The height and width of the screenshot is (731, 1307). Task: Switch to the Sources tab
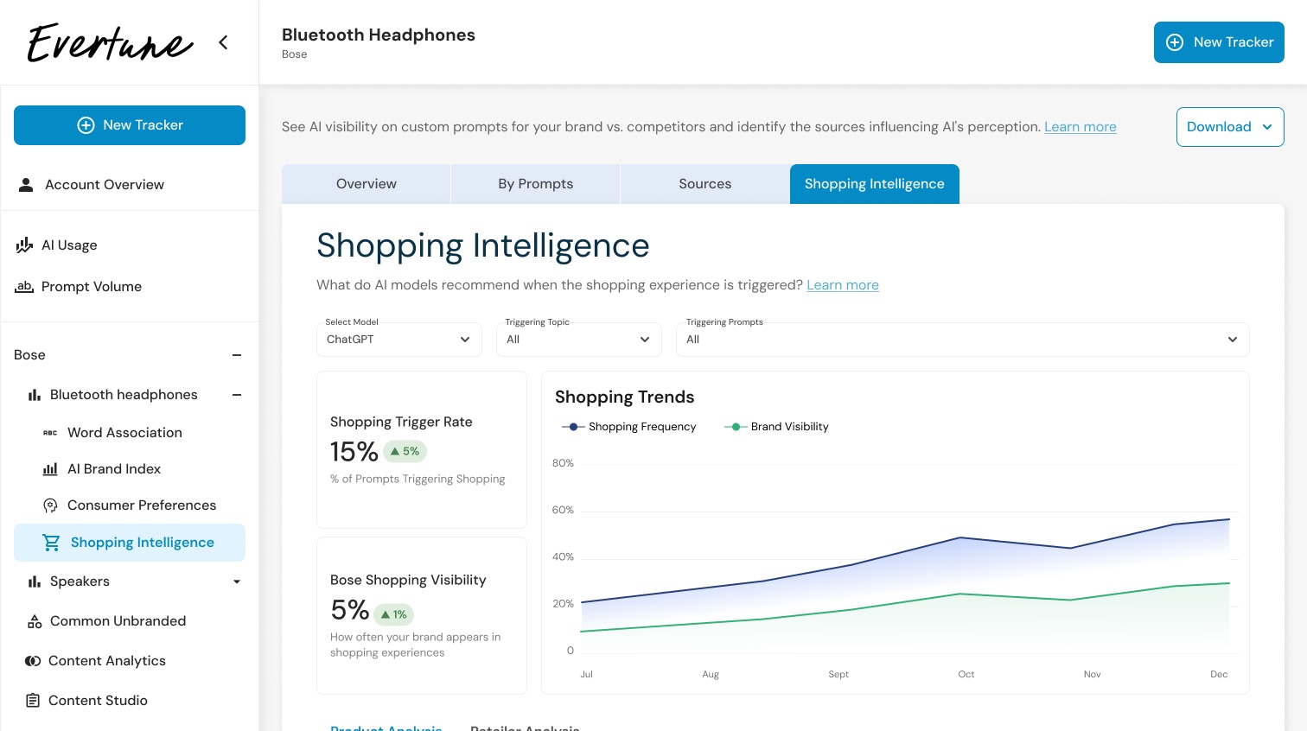click(705, 184)
